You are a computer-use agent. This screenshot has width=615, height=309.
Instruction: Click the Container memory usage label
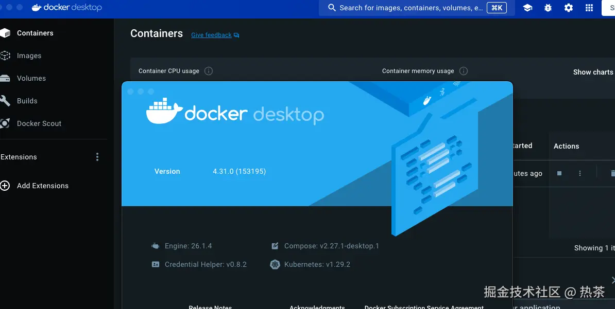point(418,71)
